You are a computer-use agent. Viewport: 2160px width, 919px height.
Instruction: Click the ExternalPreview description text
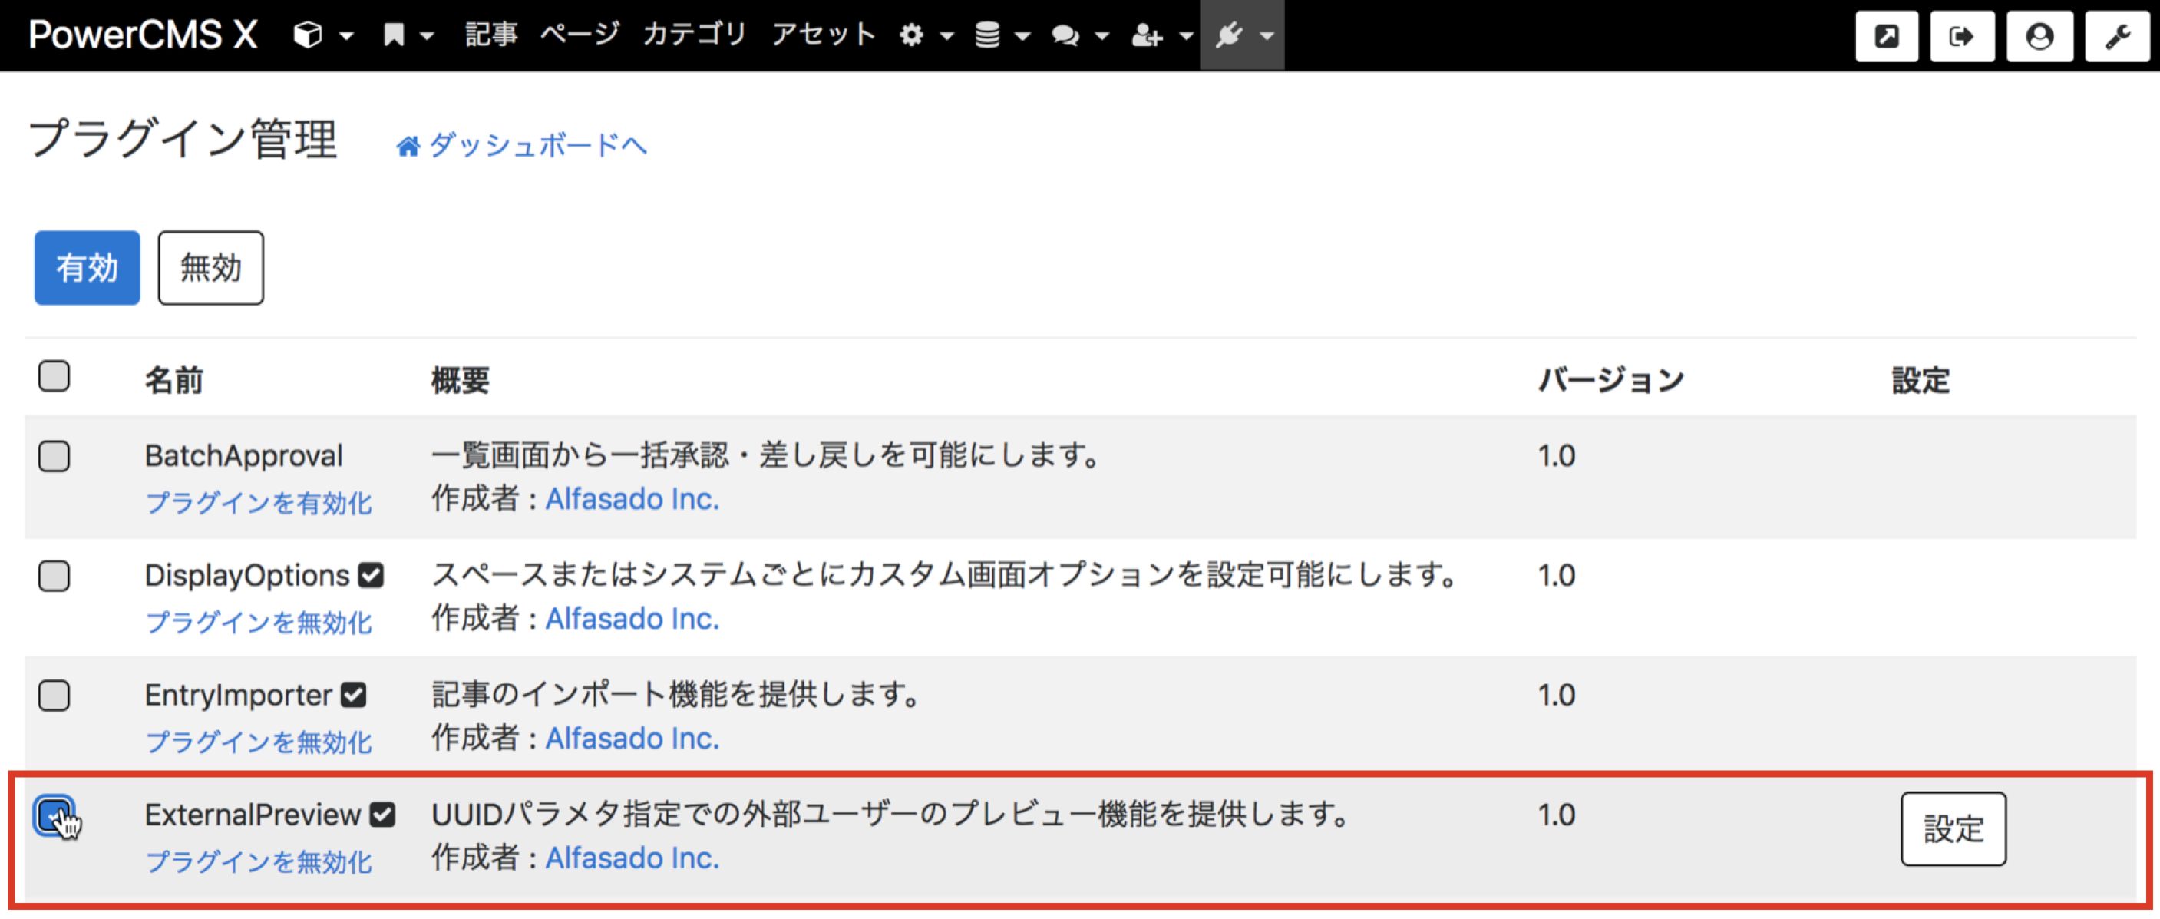click(x=890, y=815)
